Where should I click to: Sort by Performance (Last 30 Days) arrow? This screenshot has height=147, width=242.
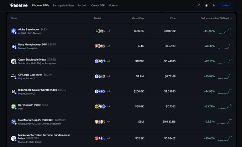click(231, 18)
